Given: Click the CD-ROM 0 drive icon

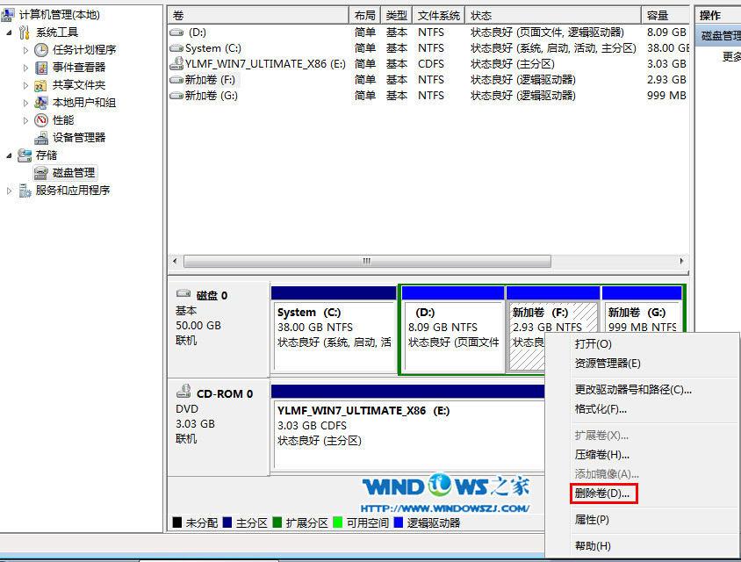Looking at the screenshot, I should pos(183,393).
